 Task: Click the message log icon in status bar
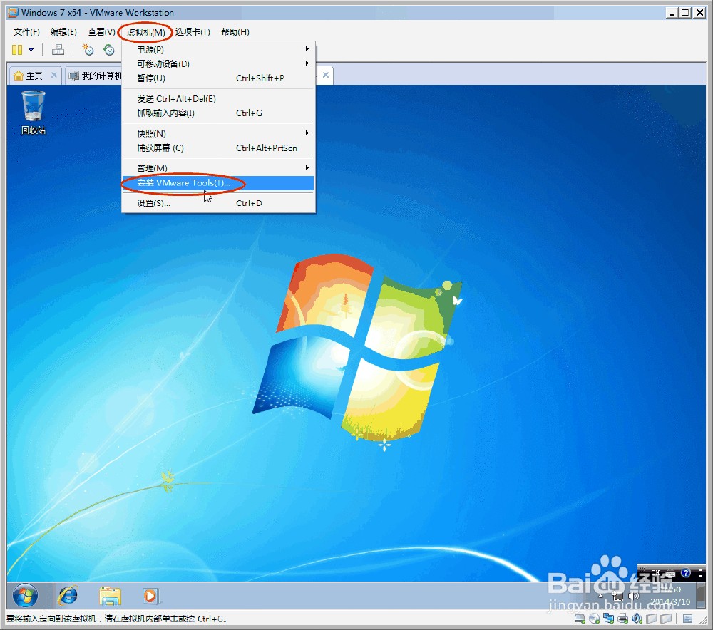688,619
